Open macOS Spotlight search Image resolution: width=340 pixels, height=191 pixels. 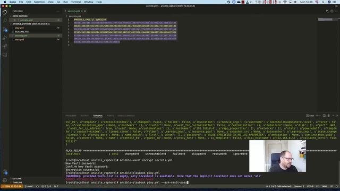point(324,2)
